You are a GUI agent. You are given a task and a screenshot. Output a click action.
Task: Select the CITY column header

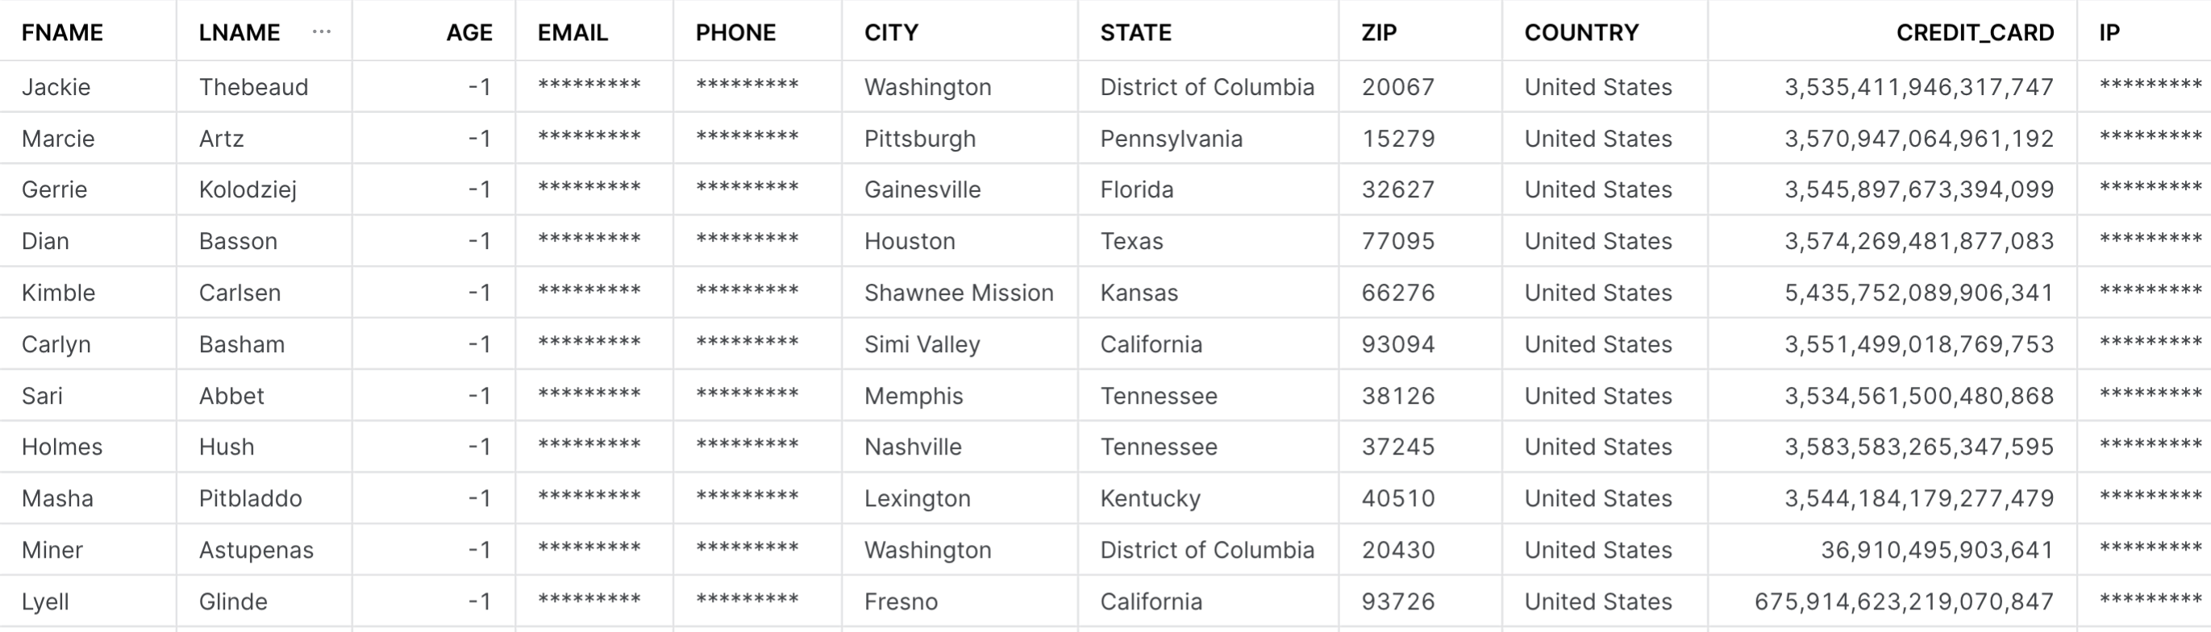coord(891,32)
